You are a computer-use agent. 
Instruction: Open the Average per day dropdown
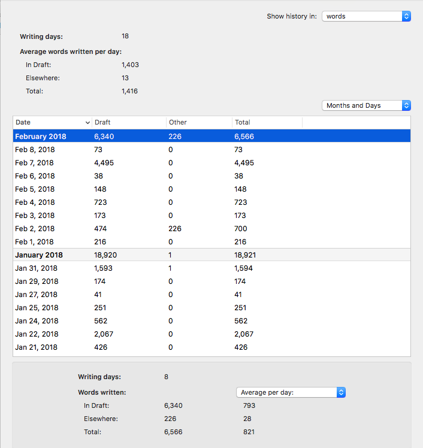coord(291,392)
